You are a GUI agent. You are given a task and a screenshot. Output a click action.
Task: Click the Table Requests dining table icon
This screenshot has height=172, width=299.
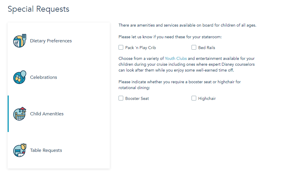(20, 150)
